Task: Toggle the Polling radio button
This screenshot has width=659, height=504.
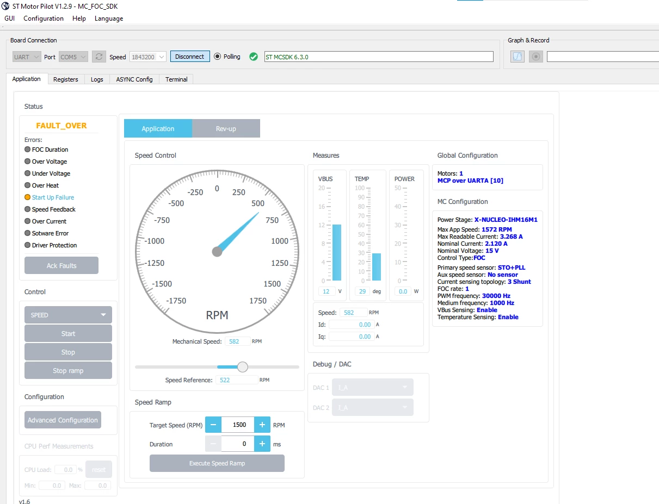Action: [x=218, y=57]
